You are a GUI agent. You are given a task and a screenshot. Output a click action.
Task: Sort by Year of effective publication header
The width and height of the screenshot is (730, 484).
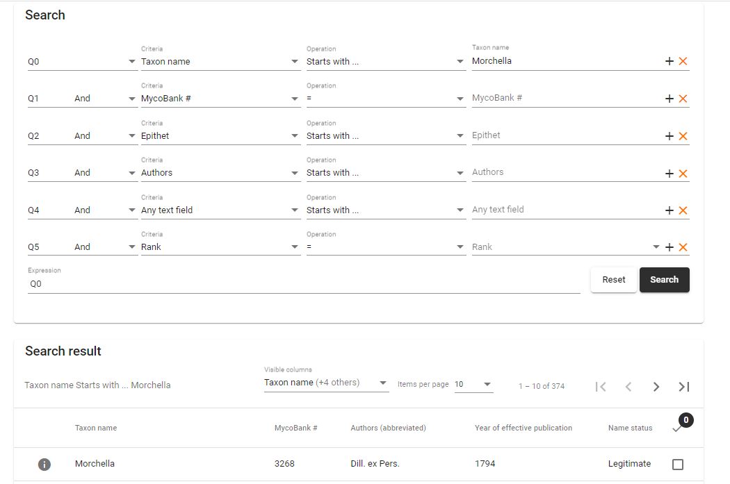pyautogui.click(x=523, y=428)
